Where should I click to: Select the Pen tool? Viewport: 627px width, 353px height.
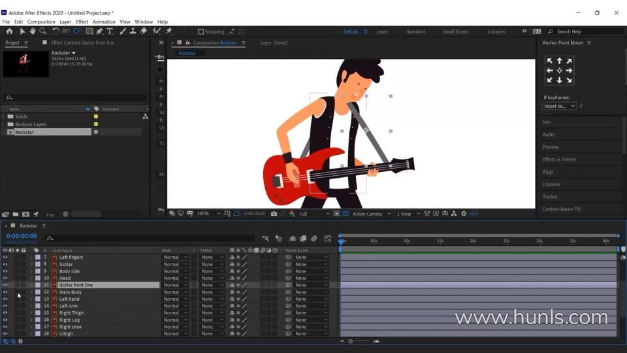[99, 31]
